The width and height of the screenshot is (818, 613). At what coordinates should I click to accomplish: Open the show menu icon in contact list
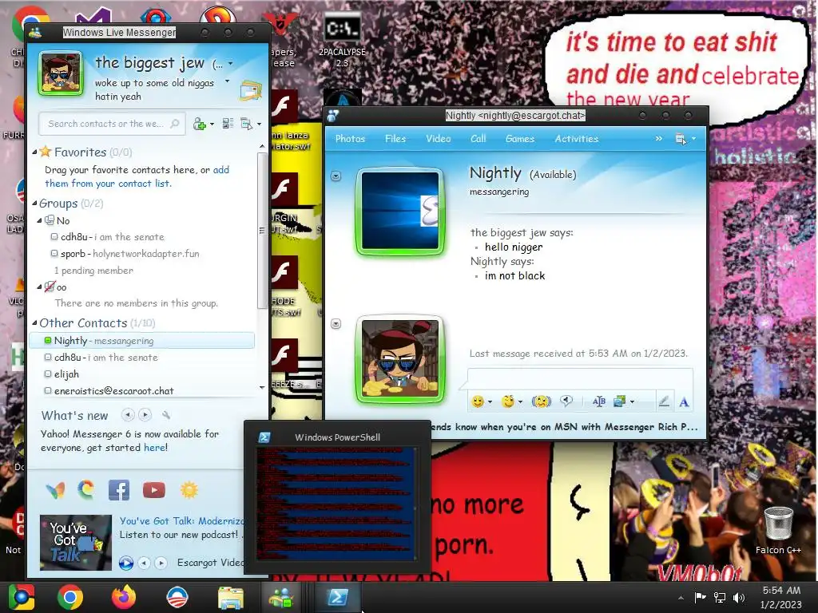pyautogui.click(x=246, y=124)
